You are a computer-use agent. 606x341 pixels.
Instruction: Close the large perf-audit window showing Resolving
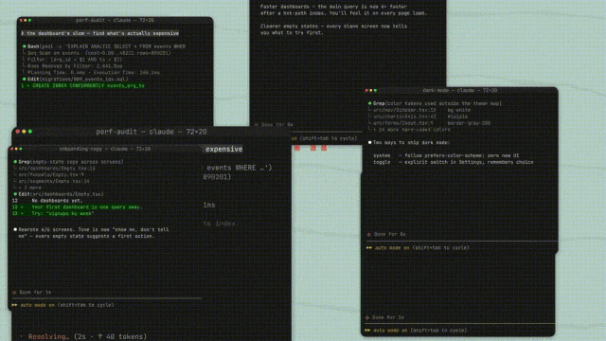pos(18,132)
